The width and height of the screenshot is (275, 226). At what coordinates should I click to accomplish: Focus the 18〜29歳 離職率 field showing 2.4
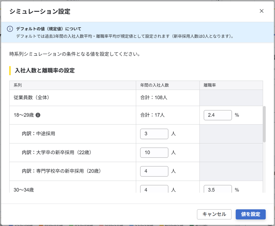click(x=217, y=115)
